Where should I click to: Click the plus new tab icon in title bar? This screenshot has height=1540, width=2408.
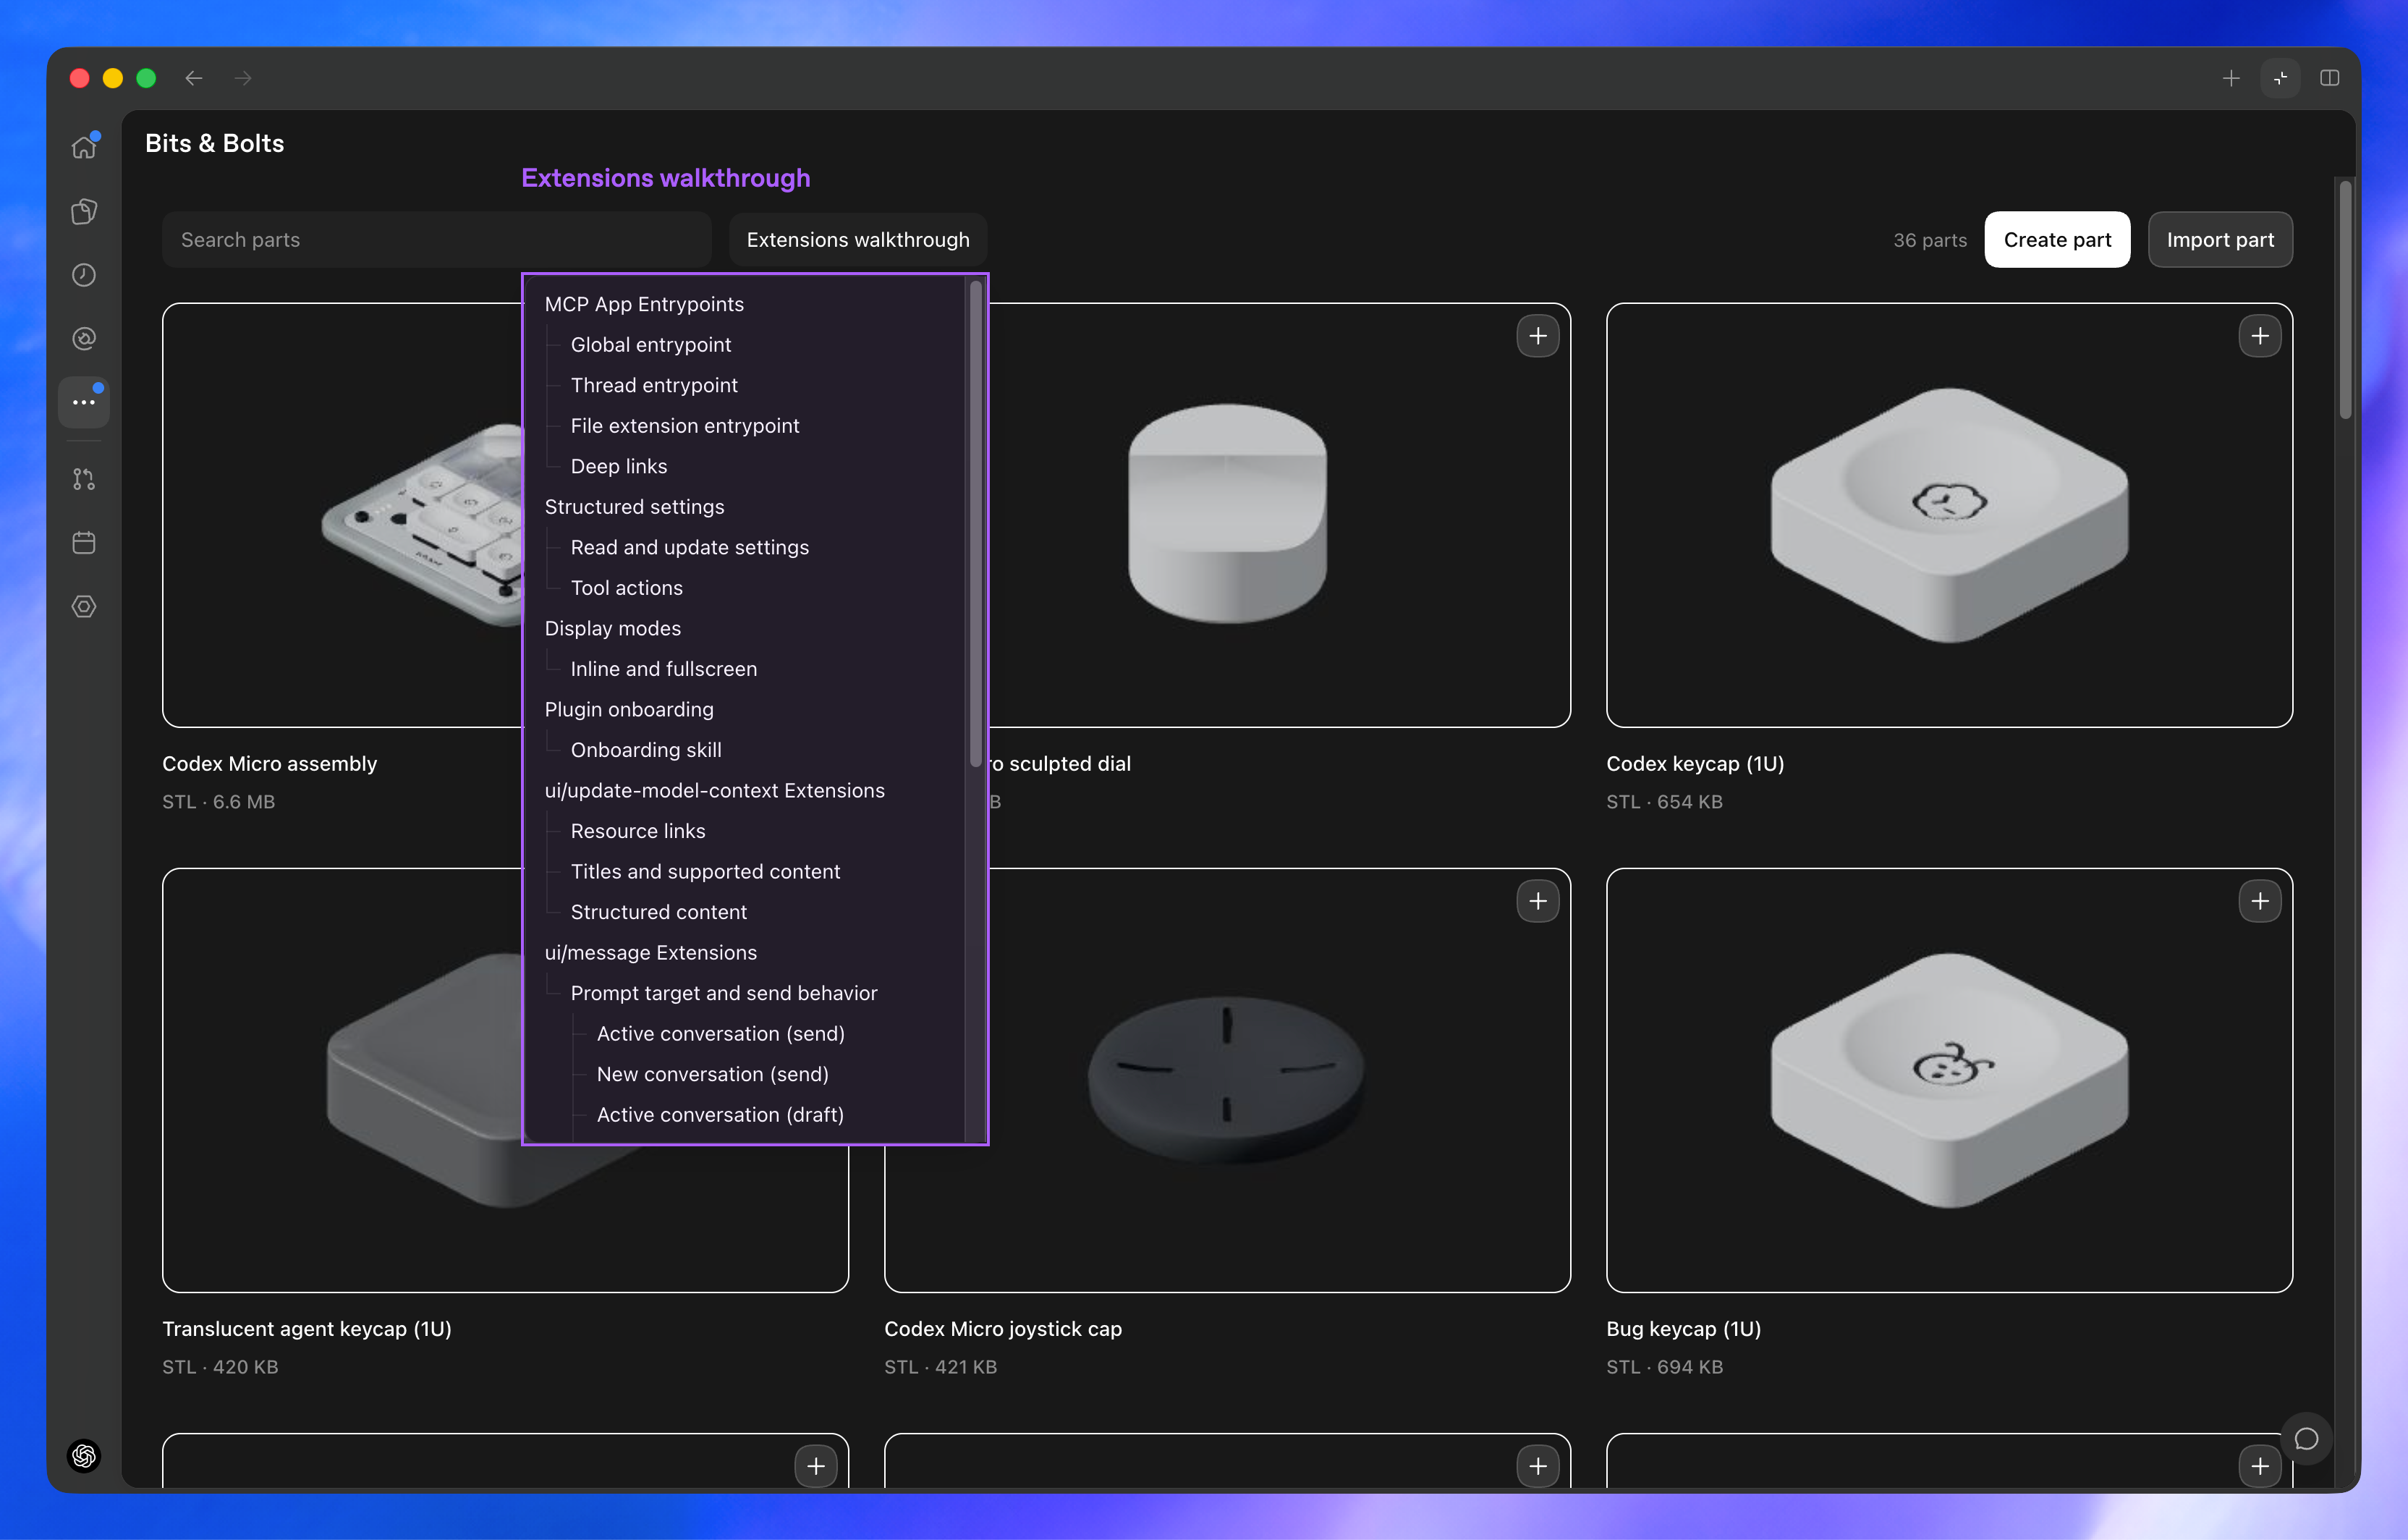(x=2231, y=78)
